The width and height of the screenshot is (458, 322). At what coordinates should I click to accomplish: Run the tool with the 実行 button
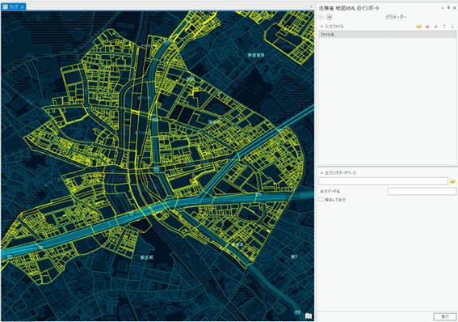tap(445, 316)
